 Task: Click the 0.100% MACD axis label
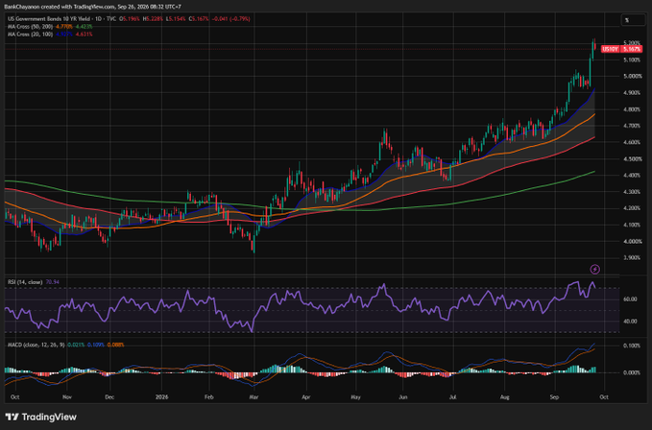[632, 346]
